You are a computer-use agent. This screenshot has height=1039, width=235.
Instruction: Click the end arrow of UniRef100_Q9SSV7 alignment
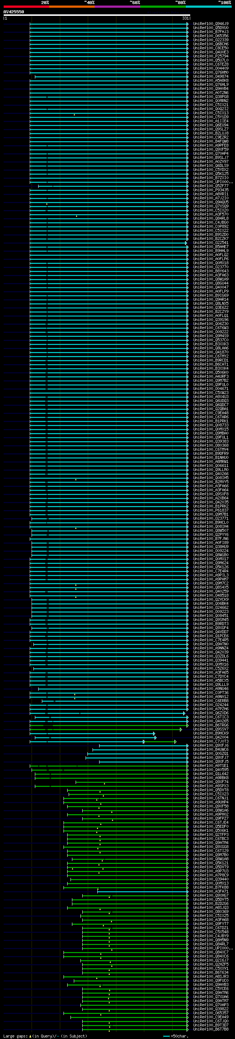(x=181, y=729)
